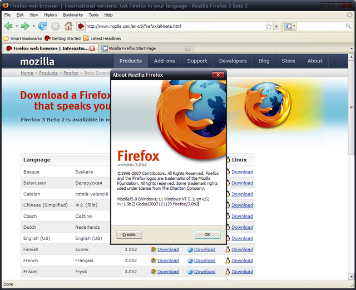The height and width of the screenshot is (290, 356).
Task: Expand the address bar history dropdown
Action: click(276, 26)
